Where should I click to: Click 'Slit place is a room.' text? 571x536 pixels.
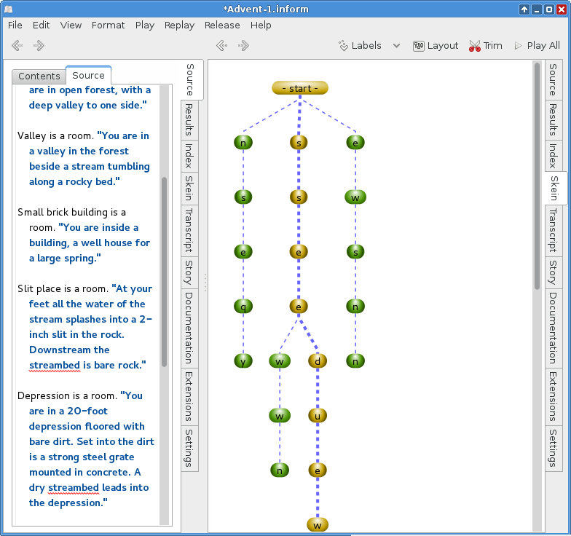(x=63, y=288)
